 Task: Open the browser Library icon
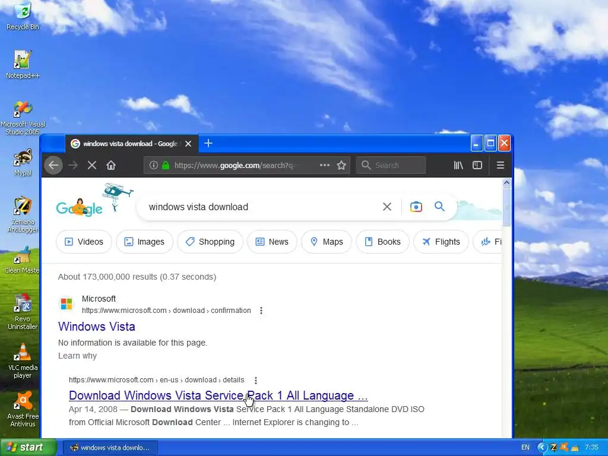(458, 165)
